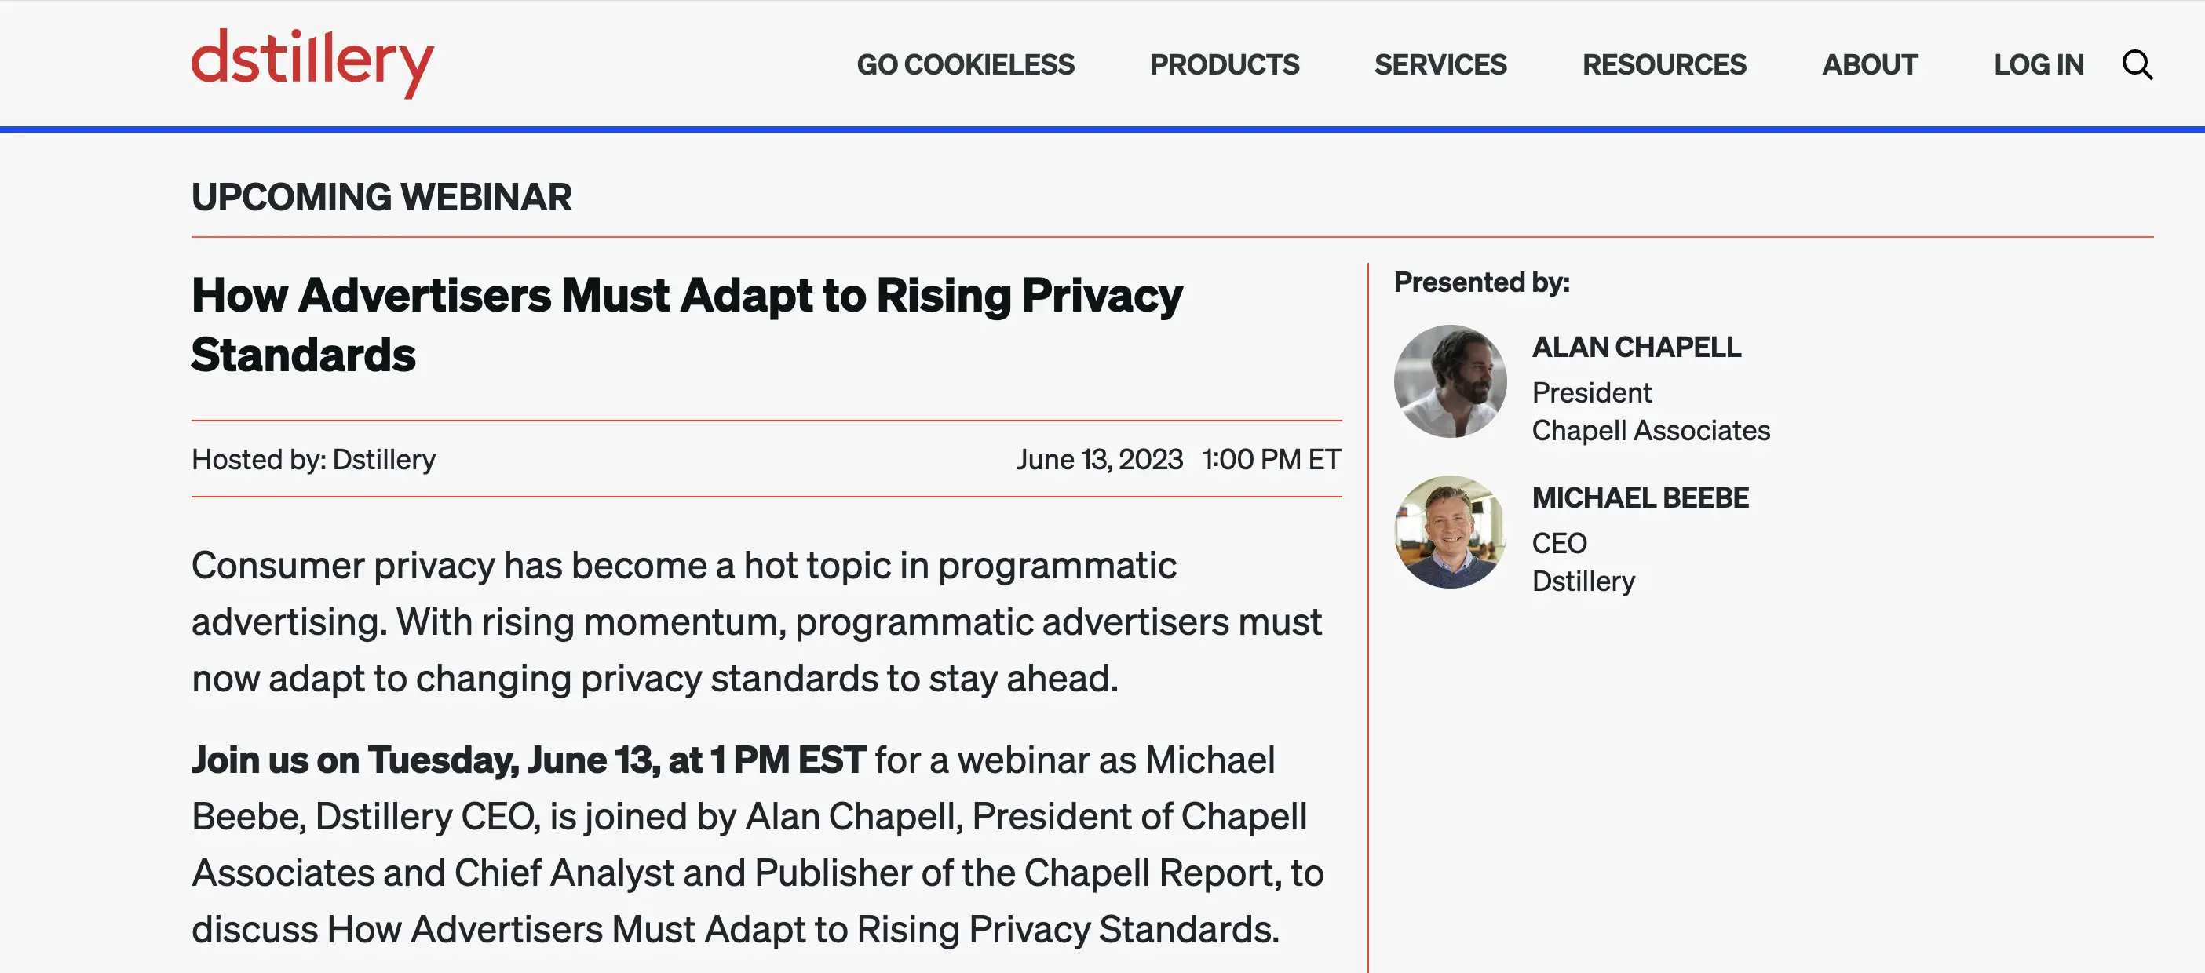The height and width of the screenshot is (973, 2205).
Task: Click the Presented by: label
Action: pos(1480,282)
